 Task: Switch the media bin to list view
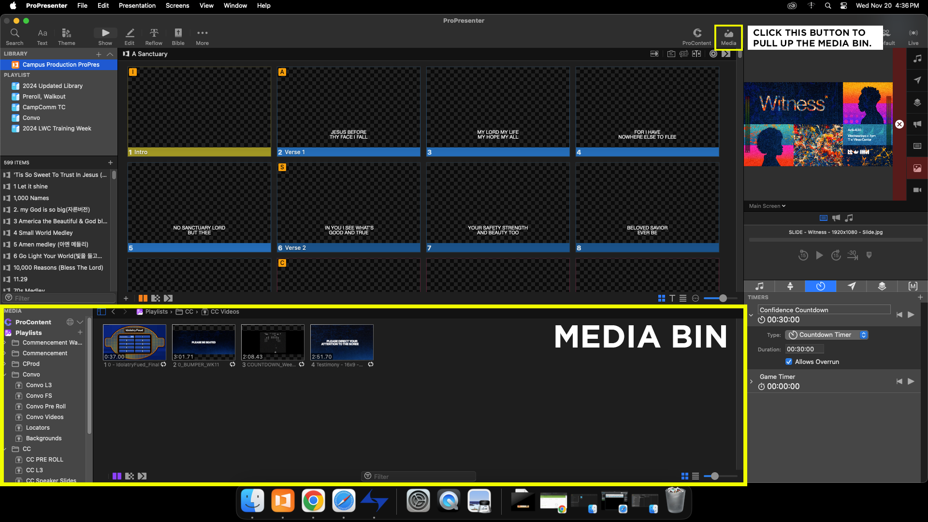tap(696, 476)
